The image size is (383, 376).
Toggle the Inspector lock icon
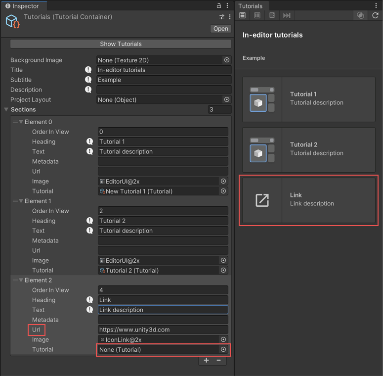[219, 6]
